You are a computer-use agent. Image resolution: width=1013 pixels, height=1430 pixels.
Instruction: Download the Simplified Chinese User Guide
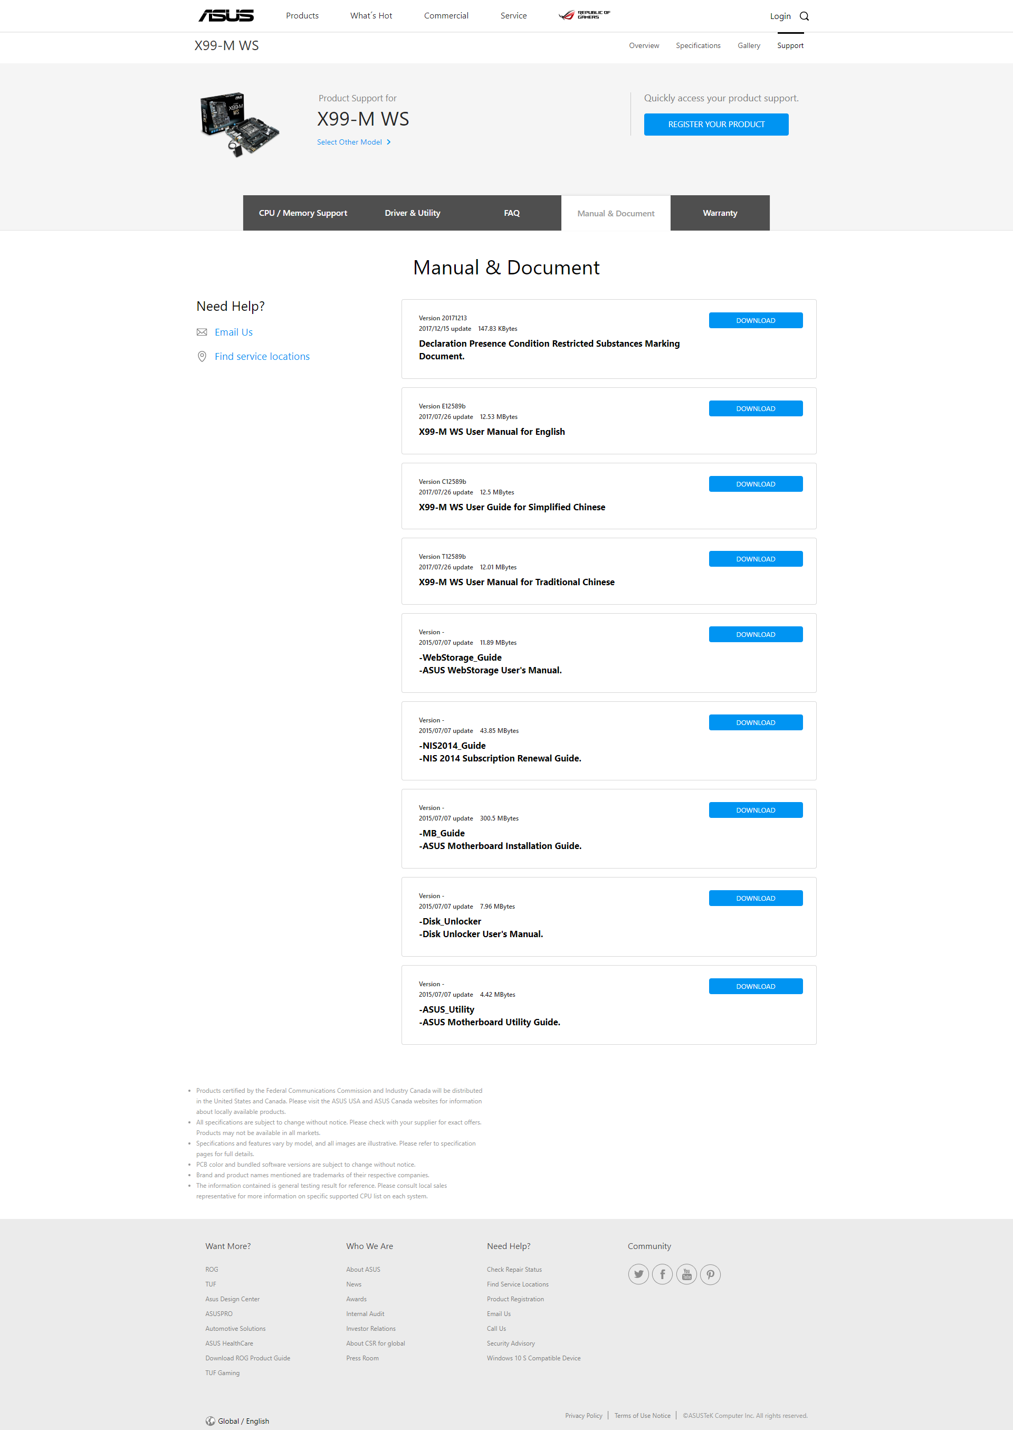coord(756,483)
